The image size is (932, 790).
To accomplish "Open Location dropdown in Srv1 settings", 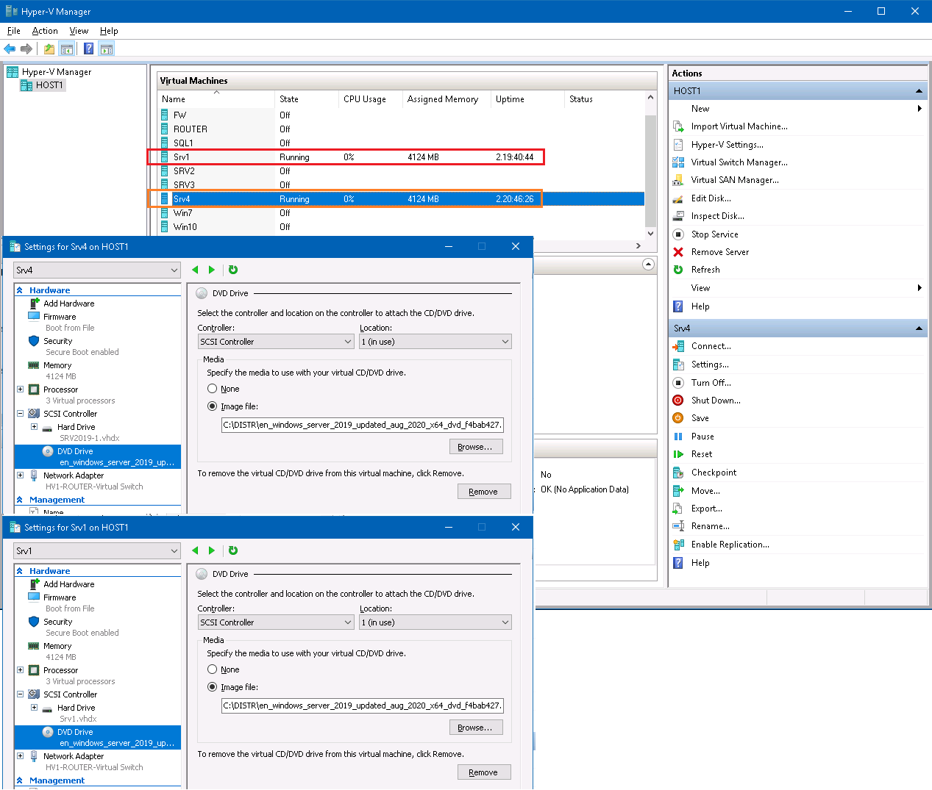I will (435, 622).
